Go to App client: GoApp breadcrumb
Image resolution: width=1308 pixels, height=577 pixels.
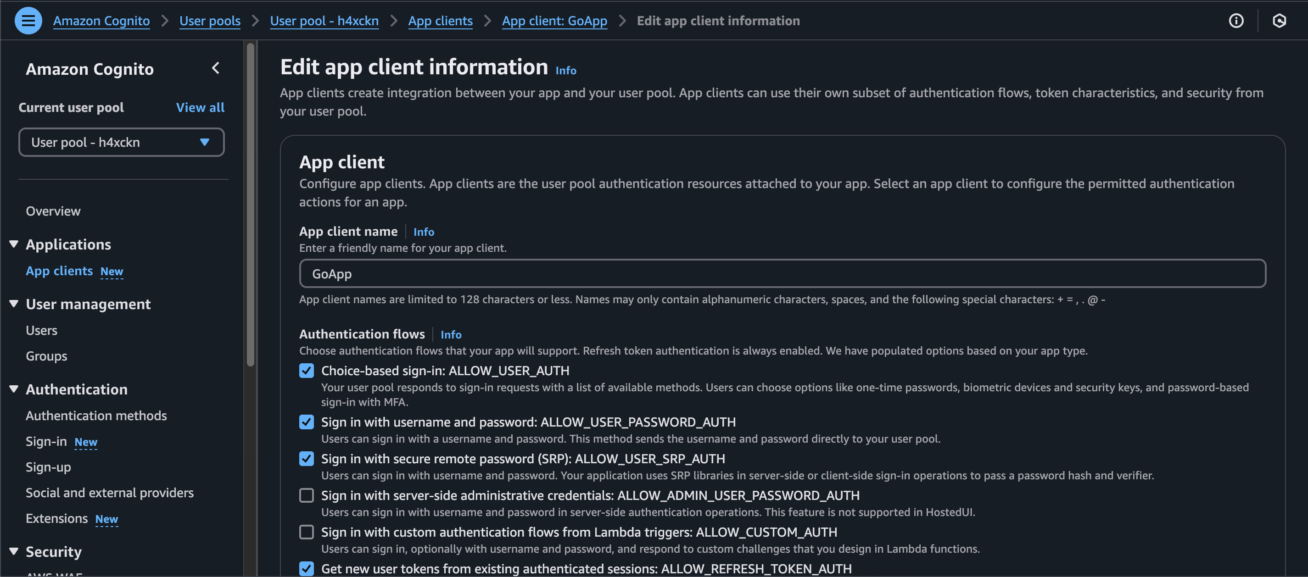[x=554, y=21]
